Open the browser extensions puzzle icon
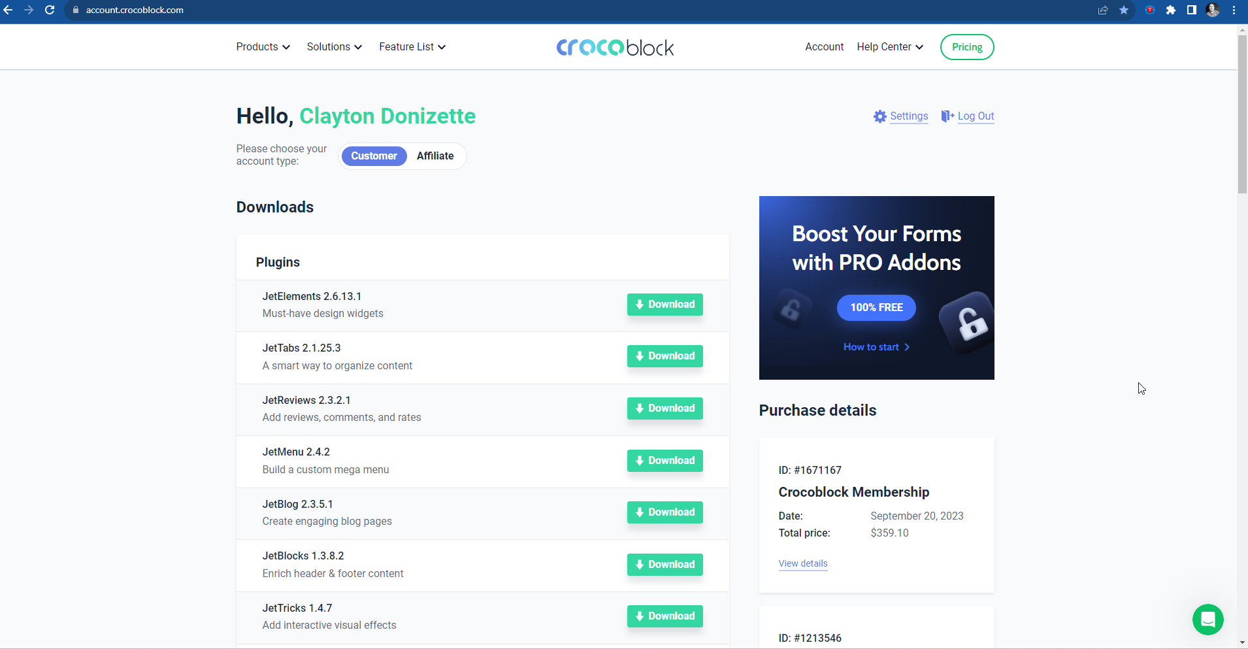Image resolution: width=1248 pixels, height=649 pixels. click(1171, 10)
